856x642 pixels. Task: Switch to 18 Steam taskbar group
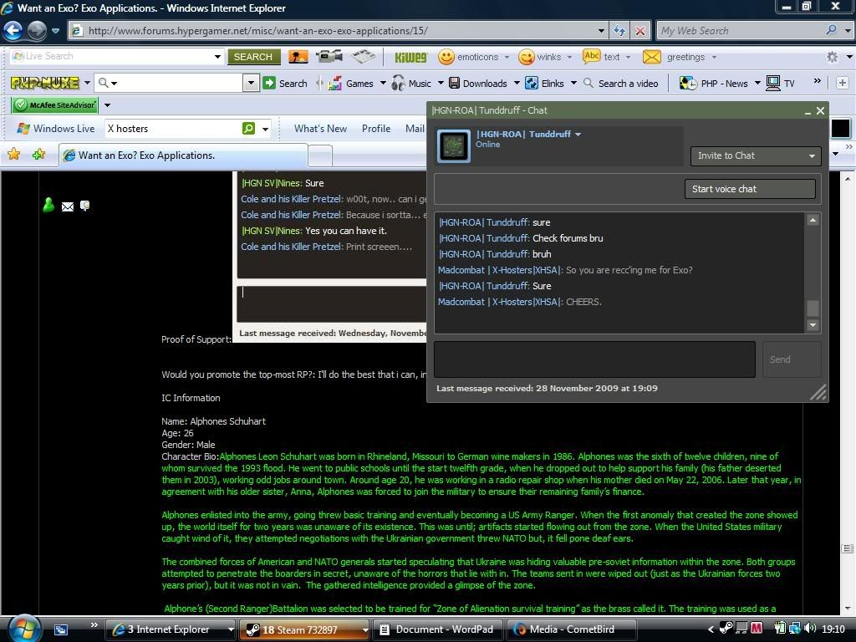(304, 629)
